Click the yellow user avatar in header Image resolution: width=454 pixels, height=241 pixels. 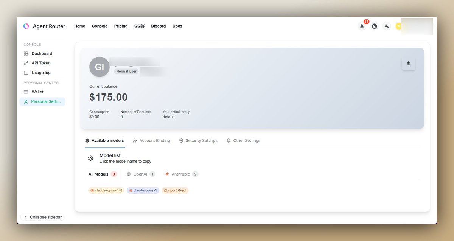398,26
